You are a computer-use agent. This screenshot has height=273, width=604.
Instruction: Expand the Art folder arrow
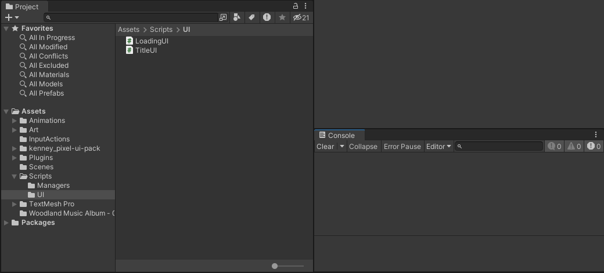[15, 130]
